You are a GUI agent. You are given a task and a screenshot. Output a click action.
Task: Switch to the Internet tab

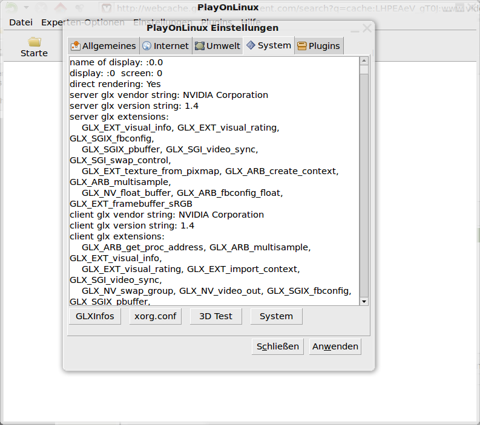[166, 46]
